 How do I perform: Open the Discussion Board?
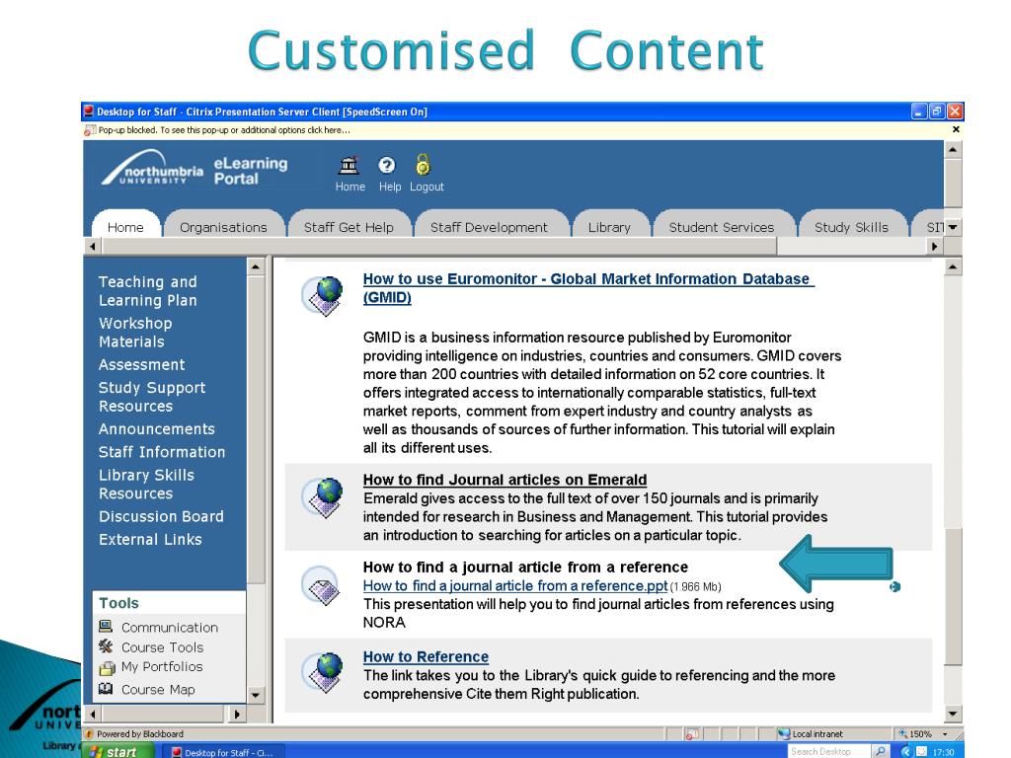161,516
